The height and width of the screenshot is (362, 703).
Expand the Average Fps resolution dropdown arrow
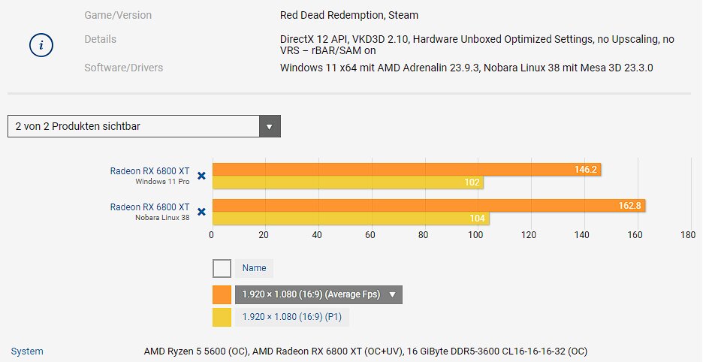pos(393,294)
